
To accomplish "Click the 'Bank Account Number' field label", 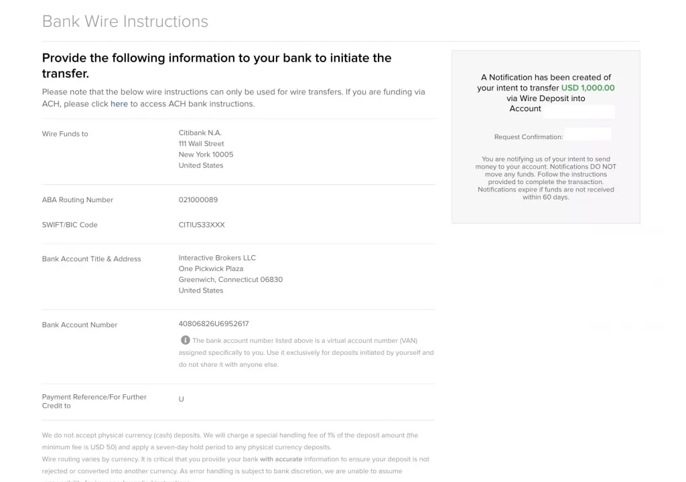I will pyautogui.click(x=80, y=325).
